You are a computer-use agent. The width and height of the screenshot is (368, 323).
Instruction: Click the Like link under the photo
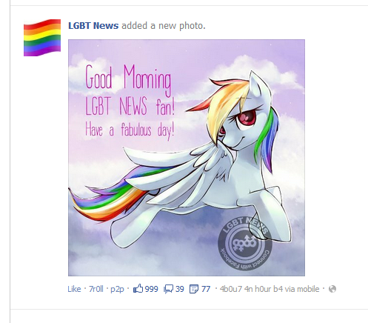click(x=74, y=289)
